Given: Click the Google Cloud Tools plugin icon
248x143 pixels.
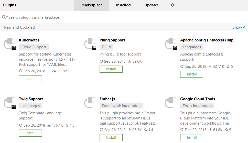Looking at the screenshot, I should click(171, 102).
